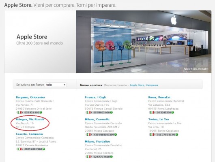The height and width of the screenshot is (162, 215).
Task: Click the address Via Portico, 71
Action: [25, 105]
